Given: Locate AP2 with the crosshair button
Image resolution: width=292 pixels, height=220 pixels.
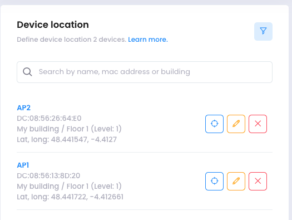Looking at the screenshot, I should point(214,124).
